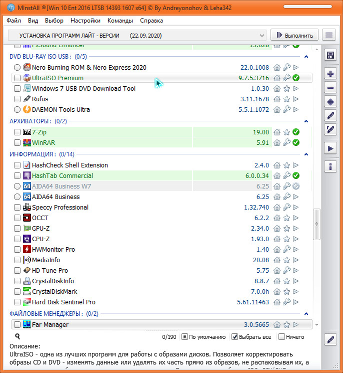343x373 pixels.
Task: Select the Nero Burning ROM radio button
Action: click(17, 68)
